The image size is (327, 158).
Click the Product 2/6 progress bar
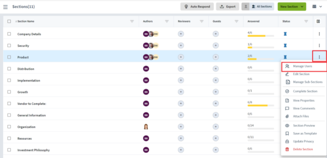(x=261, y=59)
